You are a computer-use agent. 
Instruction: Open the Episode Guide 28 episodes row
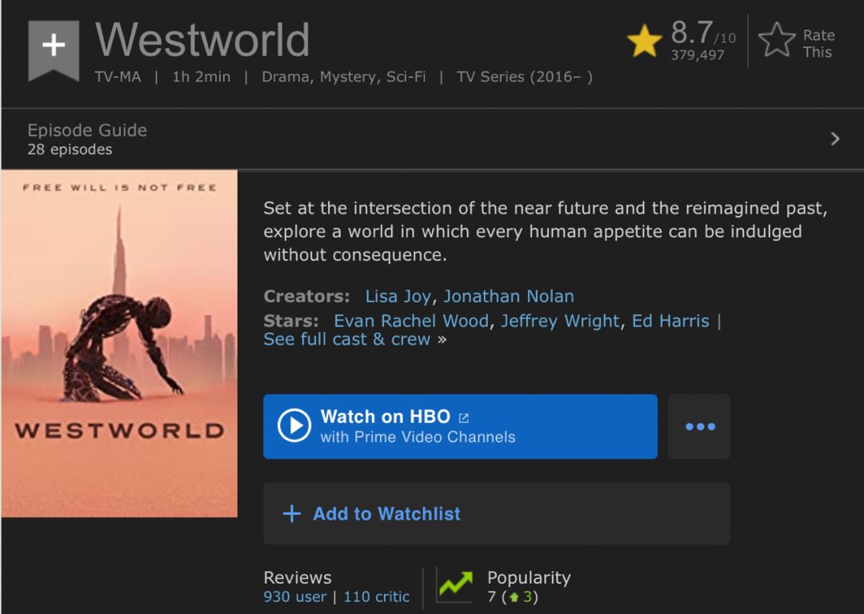pos(87,139)
